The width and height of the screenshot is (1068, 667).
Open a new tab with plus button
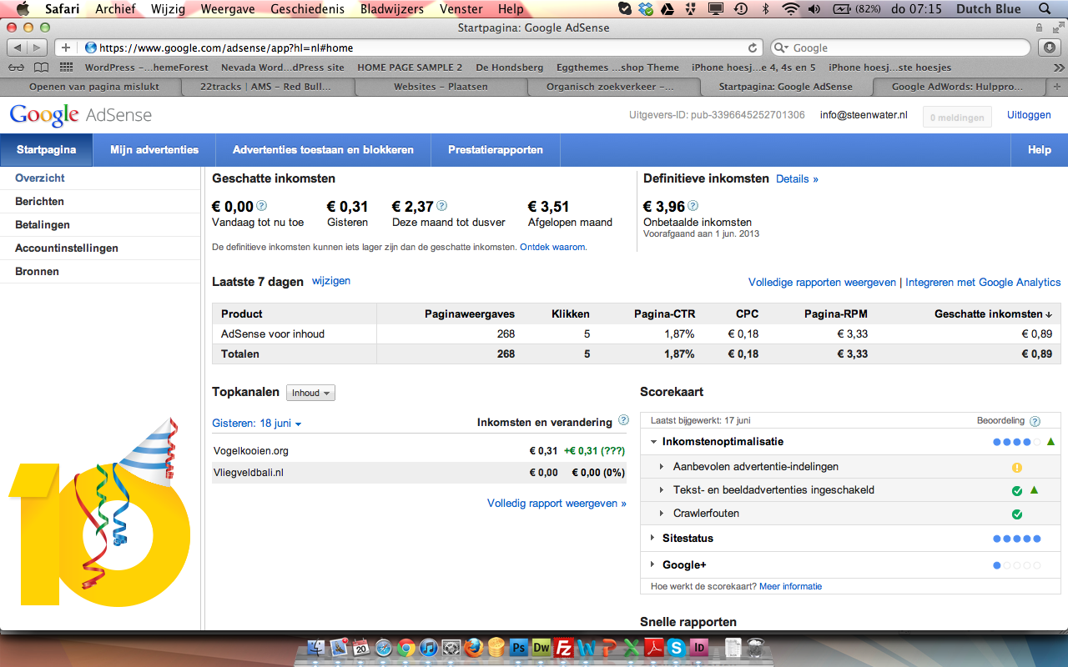click(x=1057, y=86)
